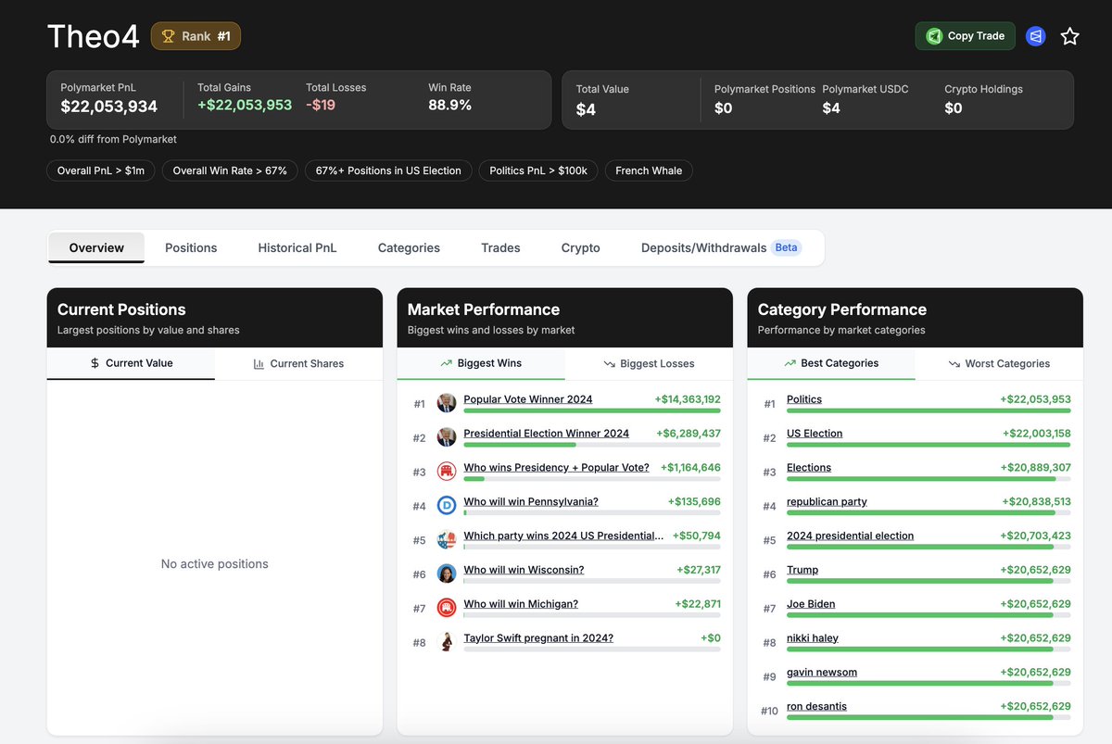Click Presidential Election Winner 2024 avatar icon
This screenshot has height=744, width=1112.
tap(447, 437)
